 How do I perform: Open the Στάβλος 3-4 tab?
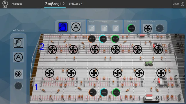(x=76, y=4)
